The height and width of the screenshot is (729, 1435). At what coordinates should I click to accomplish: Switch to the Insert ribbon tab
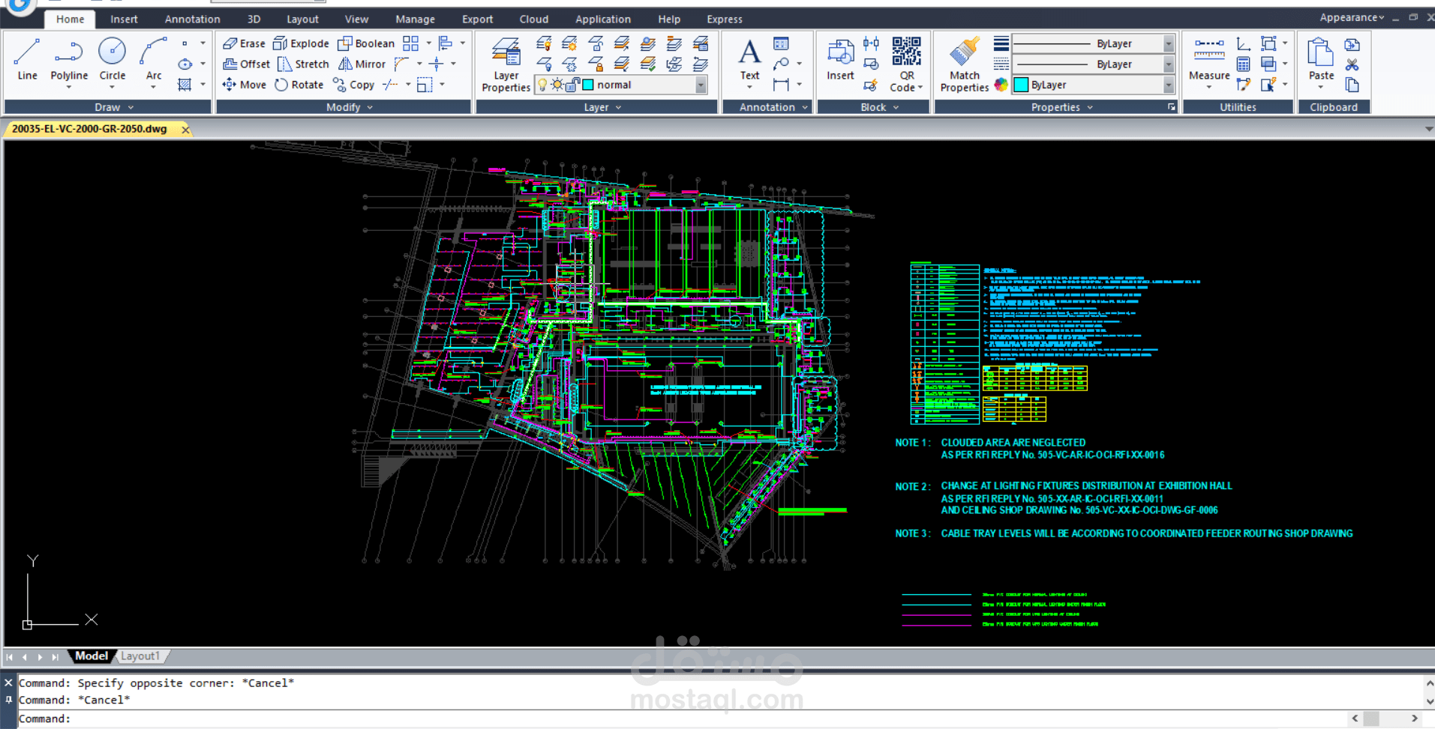(123, 19)
